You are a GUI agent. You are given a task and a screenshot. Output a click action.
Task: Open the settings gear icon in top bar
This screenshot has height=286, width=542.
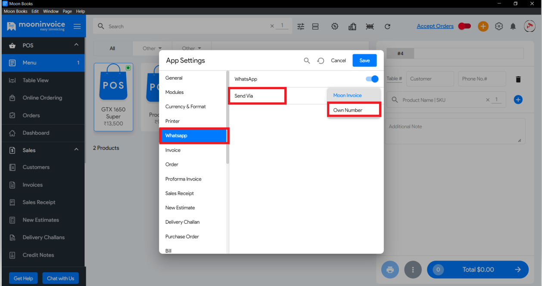499,26
